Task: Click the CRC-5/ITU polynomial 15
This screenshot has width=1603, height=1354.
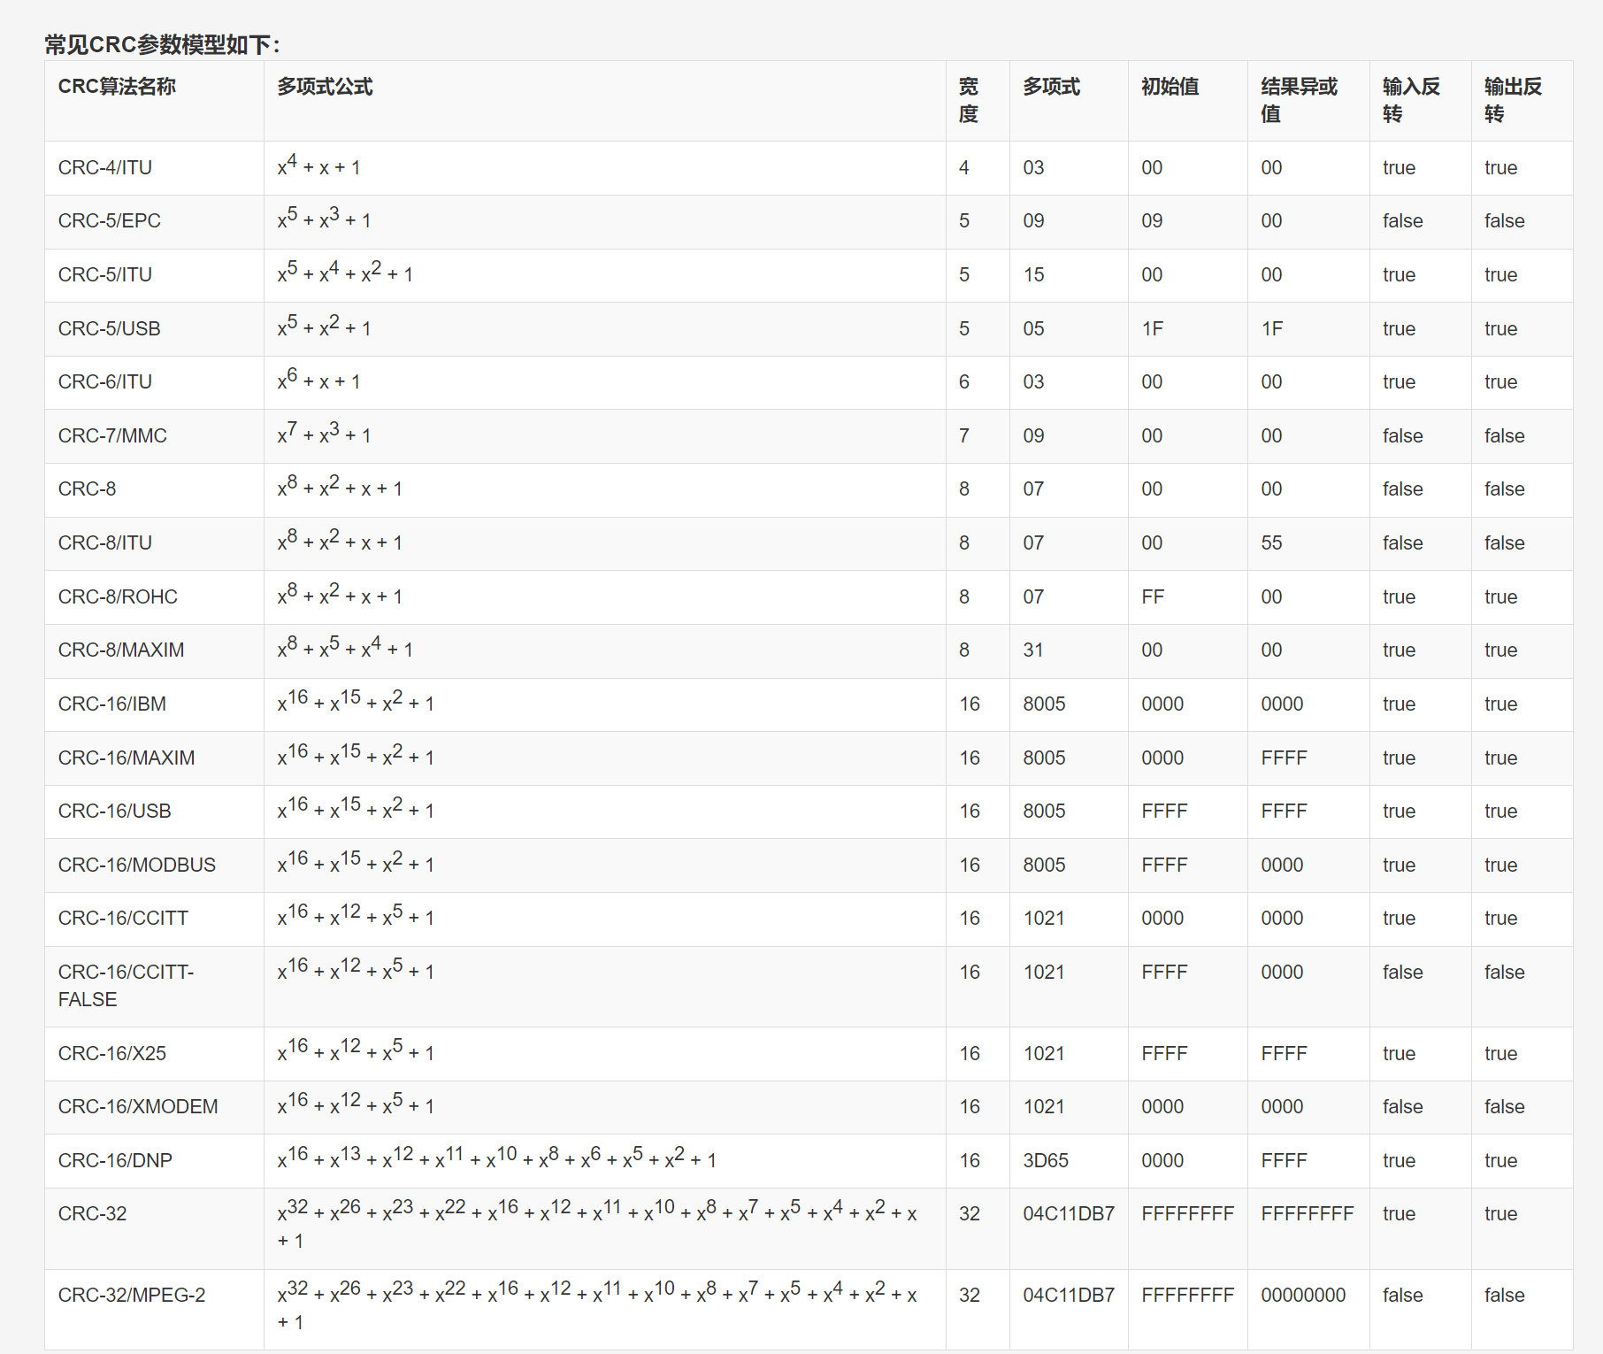Action: click(x=1033, y=275)
